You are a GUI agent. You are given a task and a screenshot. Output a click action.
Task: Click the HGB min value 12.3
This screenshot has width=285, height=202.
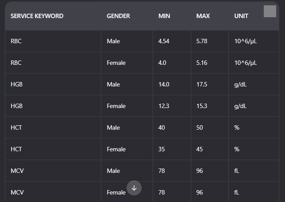coord(164,106)
